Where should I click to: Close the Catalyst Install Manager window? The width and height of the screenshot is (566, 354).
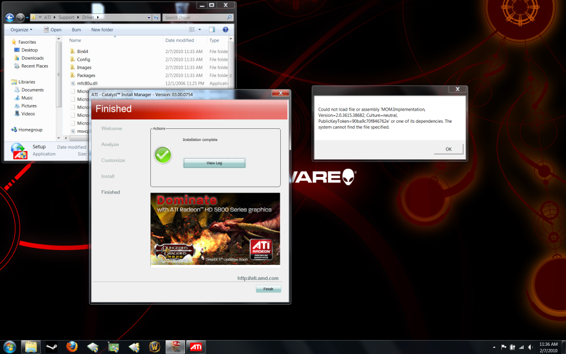[280, 93]
